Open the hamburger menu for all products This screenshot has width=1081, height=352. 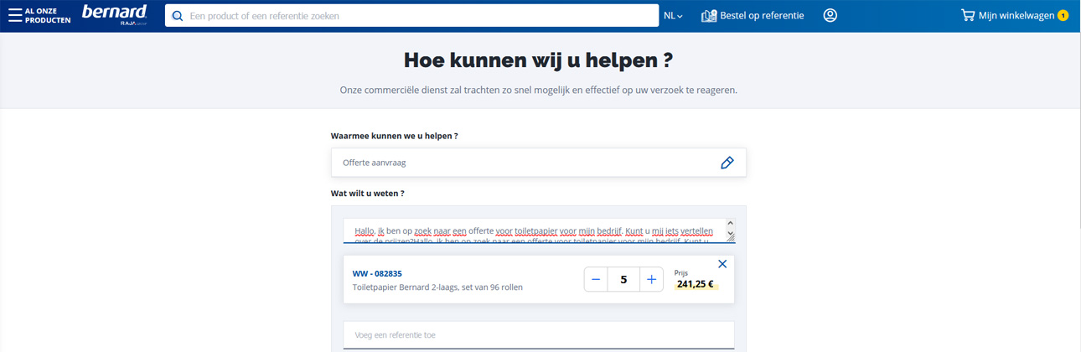click(15, 15)
